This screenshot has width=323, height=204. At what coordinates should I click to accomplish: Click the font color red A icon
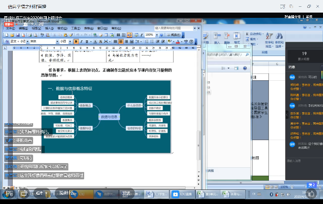click(178, 42)
